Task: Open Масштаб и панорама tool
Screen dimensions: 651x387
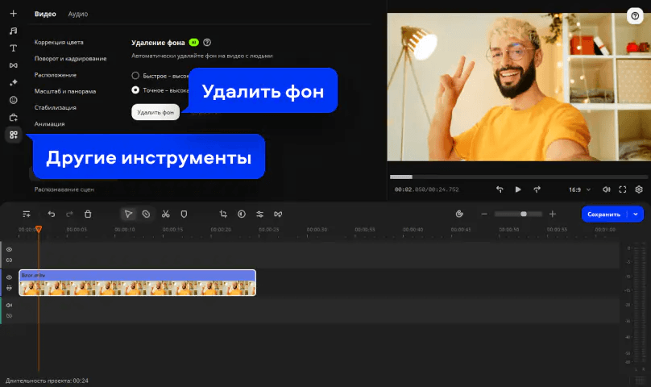Action: pos(65,91)
